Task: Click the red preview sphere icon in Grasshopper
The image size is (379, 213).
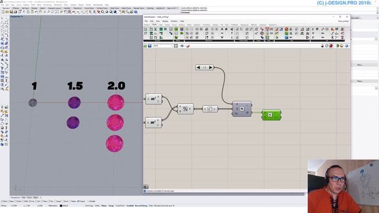Action: [x=331, y=46]
